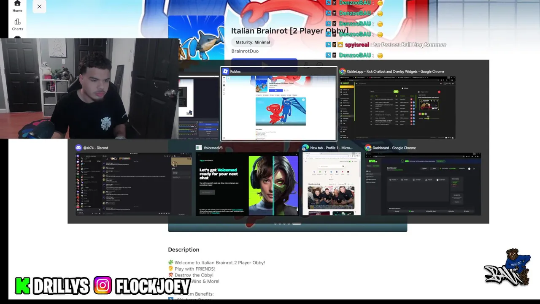Viewport: 540px width, 304px height.
Task: Switch to the VoicemodV3 window thumbnail
Action: click(x=247, y=184)
